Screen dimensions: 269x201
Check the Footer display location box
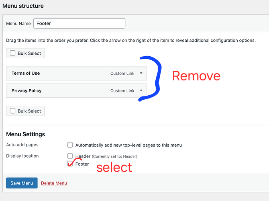coord(70,164)
